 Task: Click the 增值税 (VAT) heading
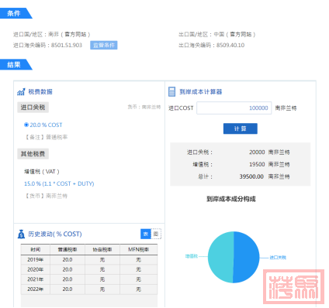42,172
